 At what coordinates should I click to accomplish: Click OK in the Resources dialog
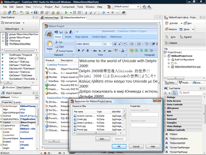119,146
